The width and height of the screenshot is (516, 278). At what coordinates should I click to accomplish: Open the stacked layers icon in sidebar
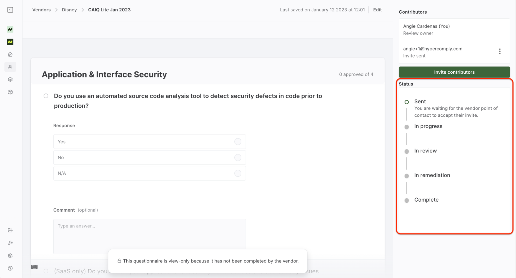(10, 80)
